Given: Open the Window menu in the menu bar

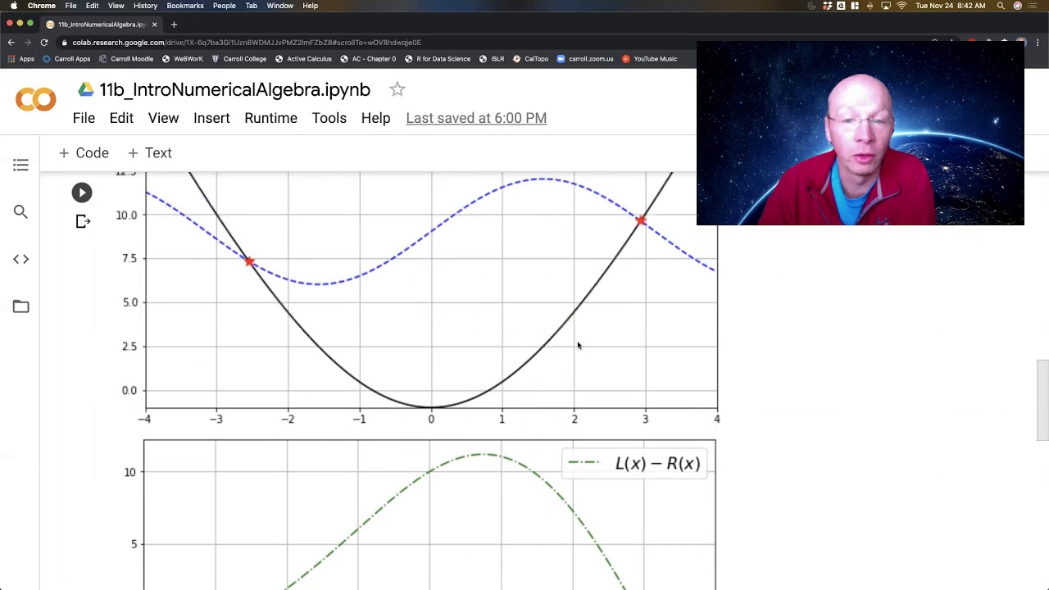Looking at the screenshot, I should [280, 6].
